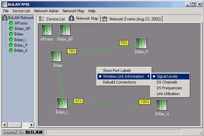Select Brilan in the device tree

coord(19,34)
